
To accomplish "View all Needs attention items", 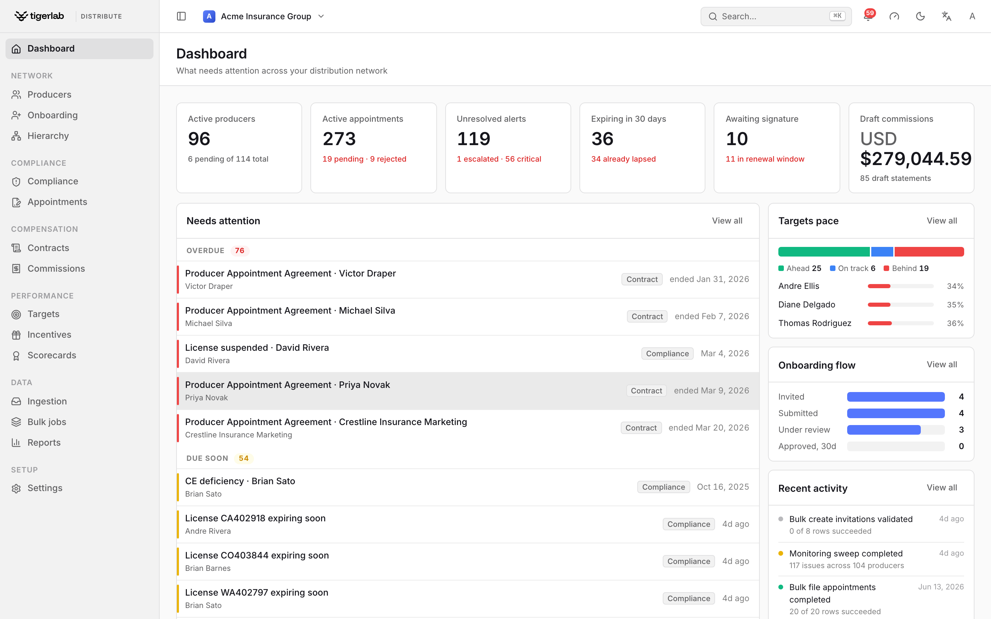I will [727, 221].
